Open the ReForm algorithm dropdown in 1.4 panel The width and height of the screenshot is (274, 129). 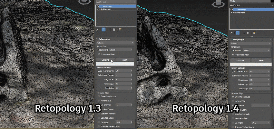tap(250, 44)
